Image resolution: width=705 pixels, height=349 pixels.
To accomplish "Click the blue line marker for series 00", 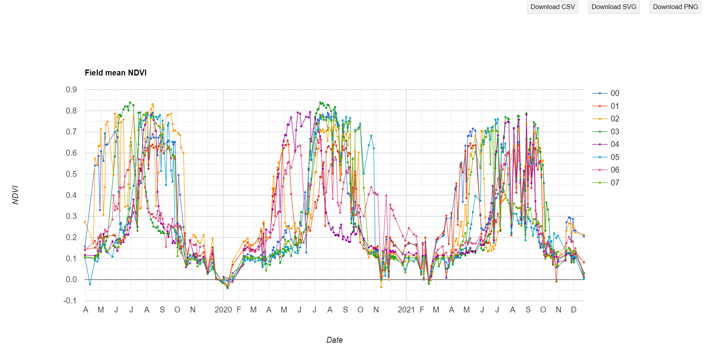I will point(600,93).
